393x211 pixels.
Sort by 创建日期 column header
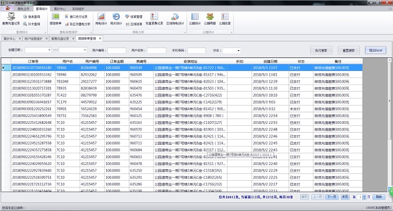tap(270, 62)
